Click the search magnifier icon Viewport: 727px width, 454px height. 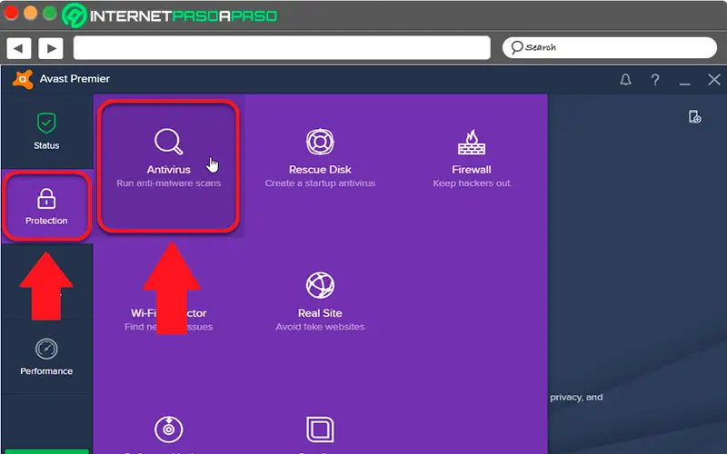coord(516,47)
